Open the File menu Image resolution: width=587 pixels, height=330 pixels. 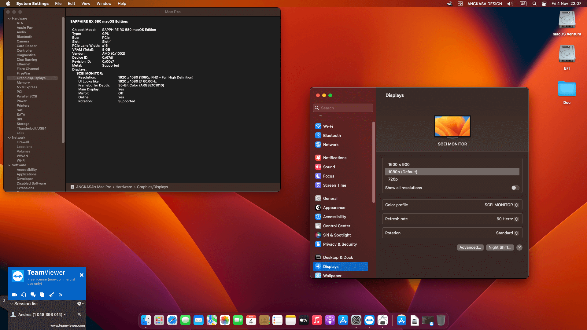[58, 4]
